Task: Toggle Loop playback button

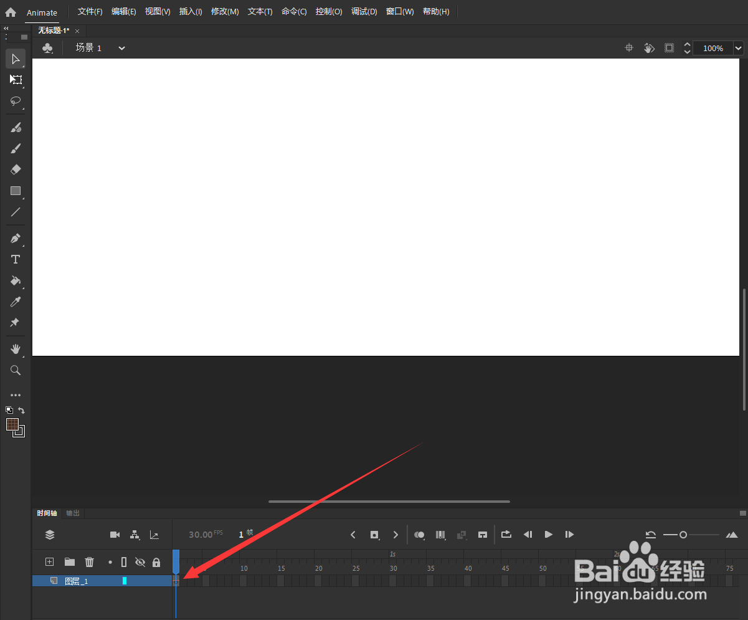Action: pyautogui.click(x=506, y=535)
